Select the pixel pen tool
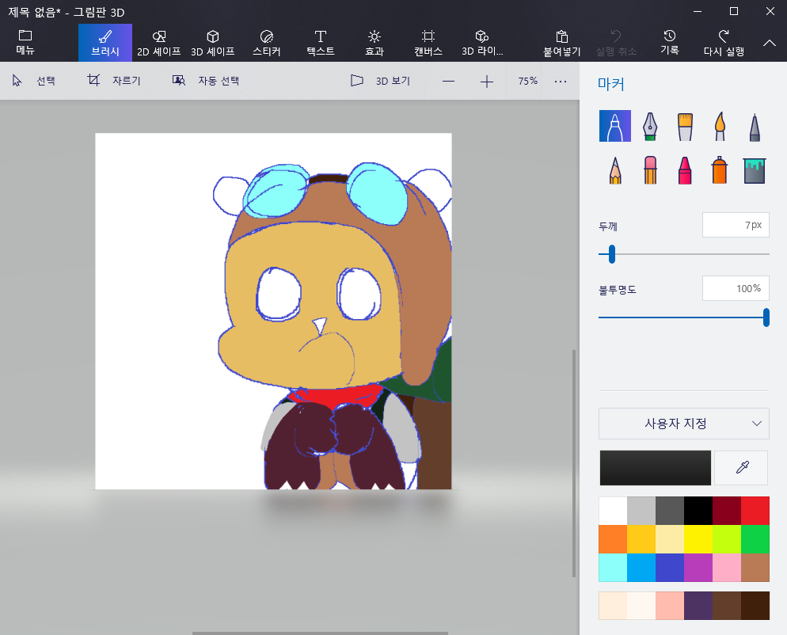The image size is (787, 635). (755, 126)
